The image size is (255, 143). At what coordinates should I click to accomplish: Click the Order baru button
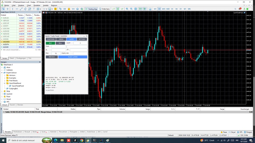(x=104, y=9)
